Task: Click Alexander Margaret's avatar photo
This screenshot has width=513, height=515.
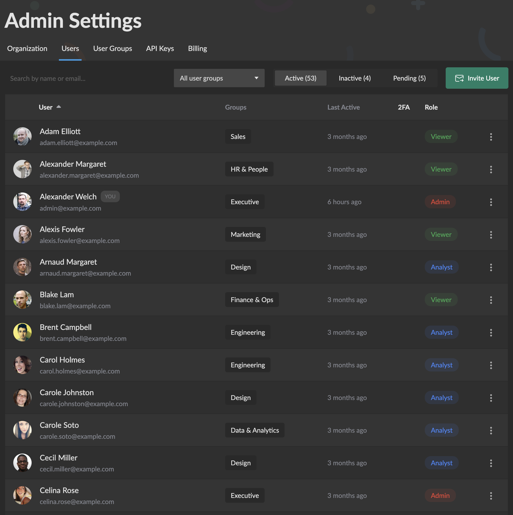Action: pos(22,169)
